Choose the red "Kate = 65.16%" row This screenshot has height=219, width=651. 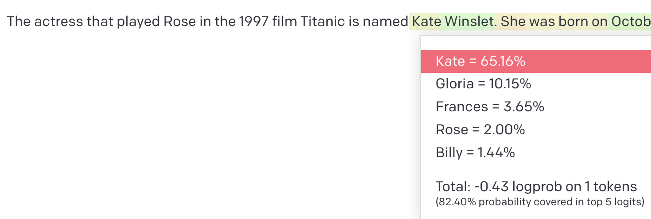(x=480, y=61)
